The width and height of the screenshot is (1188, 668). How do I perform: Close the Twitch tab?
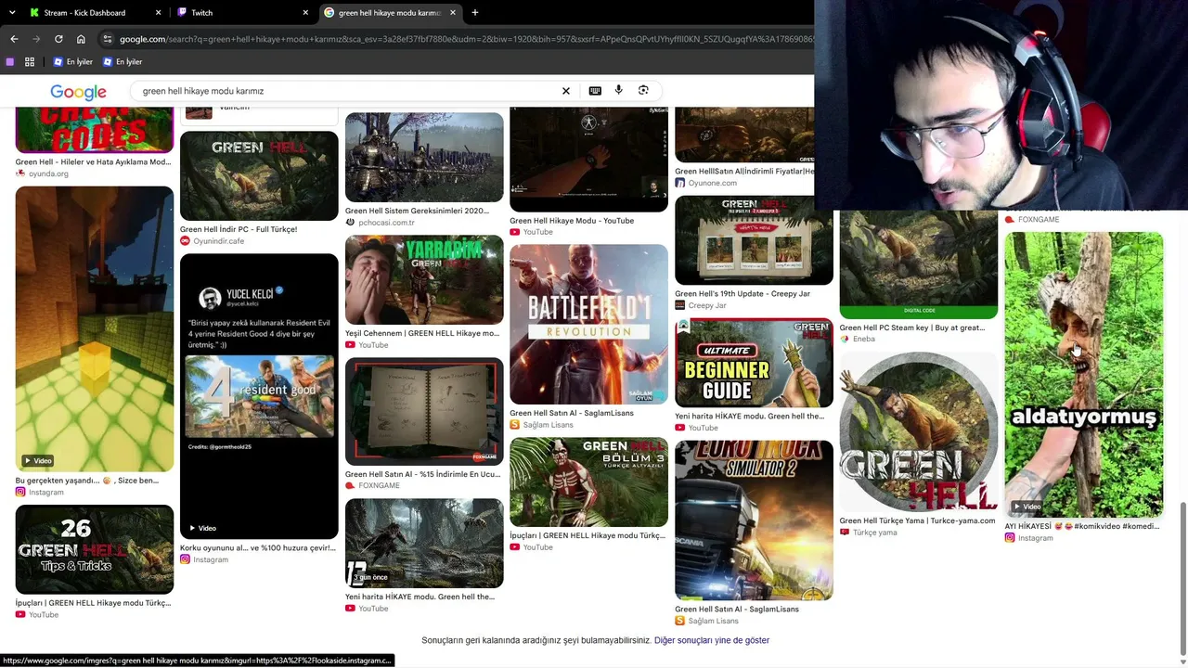click(x=305, y=13)
